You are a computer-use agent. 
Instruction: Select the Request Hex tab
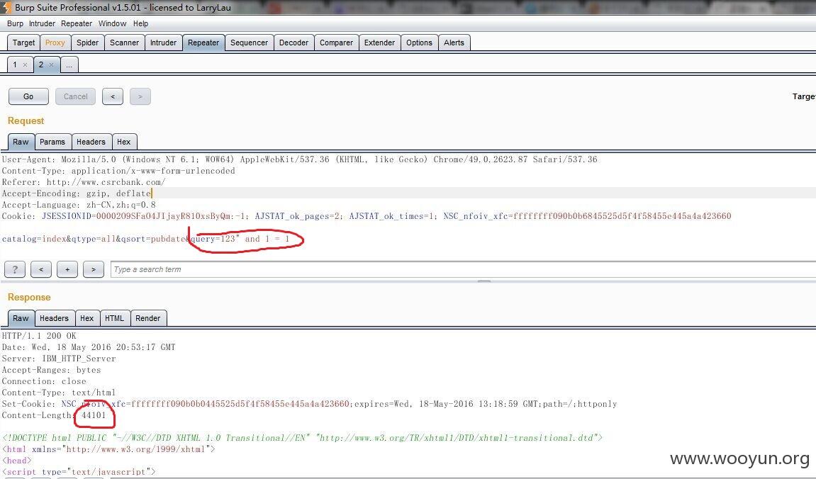[x=124, y=142]
